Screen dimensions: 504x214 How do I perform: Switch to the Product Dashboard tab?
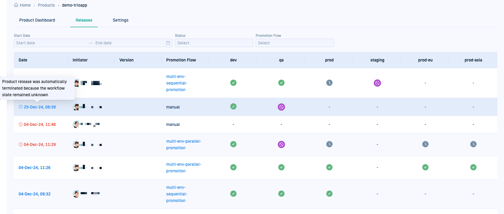[x=37, y=20]
